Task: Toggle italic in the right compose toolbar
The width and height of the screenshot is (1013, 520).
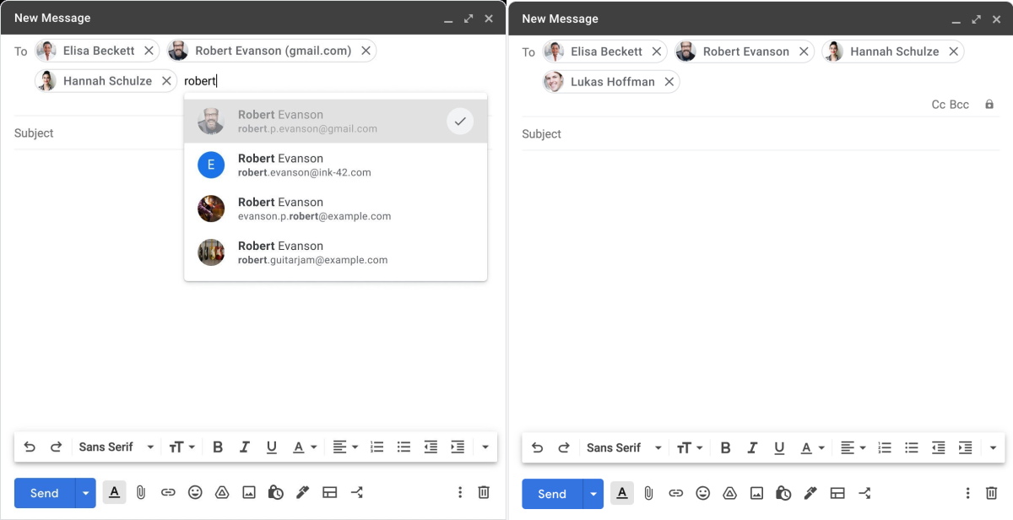Action: [752, 448]
